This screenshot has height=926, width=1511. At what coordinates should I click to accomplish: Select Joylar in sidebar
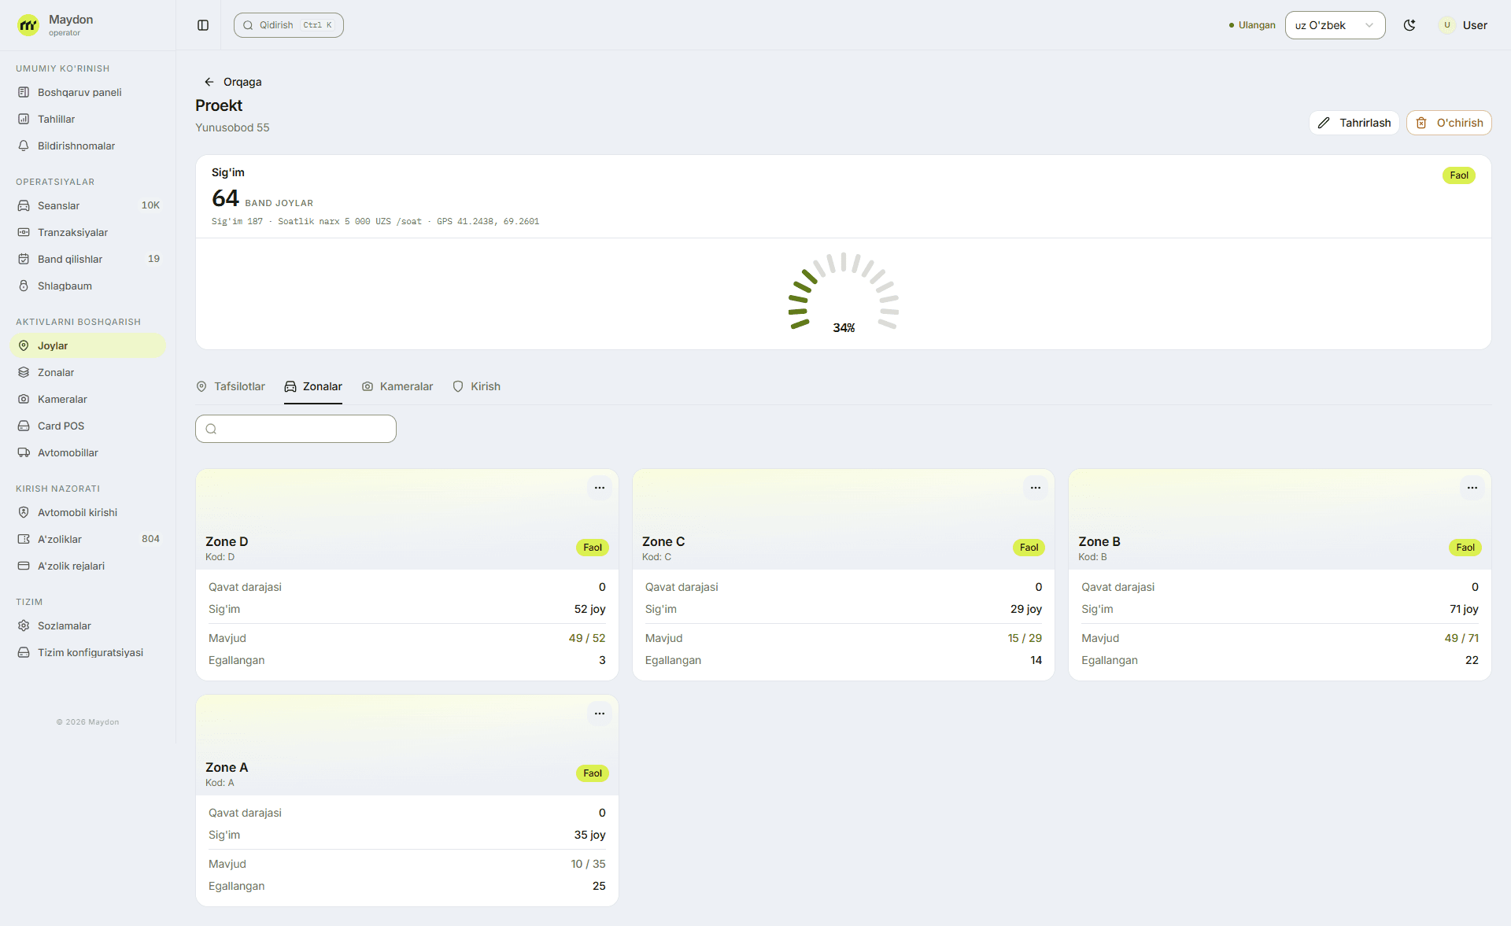(87, 345)
